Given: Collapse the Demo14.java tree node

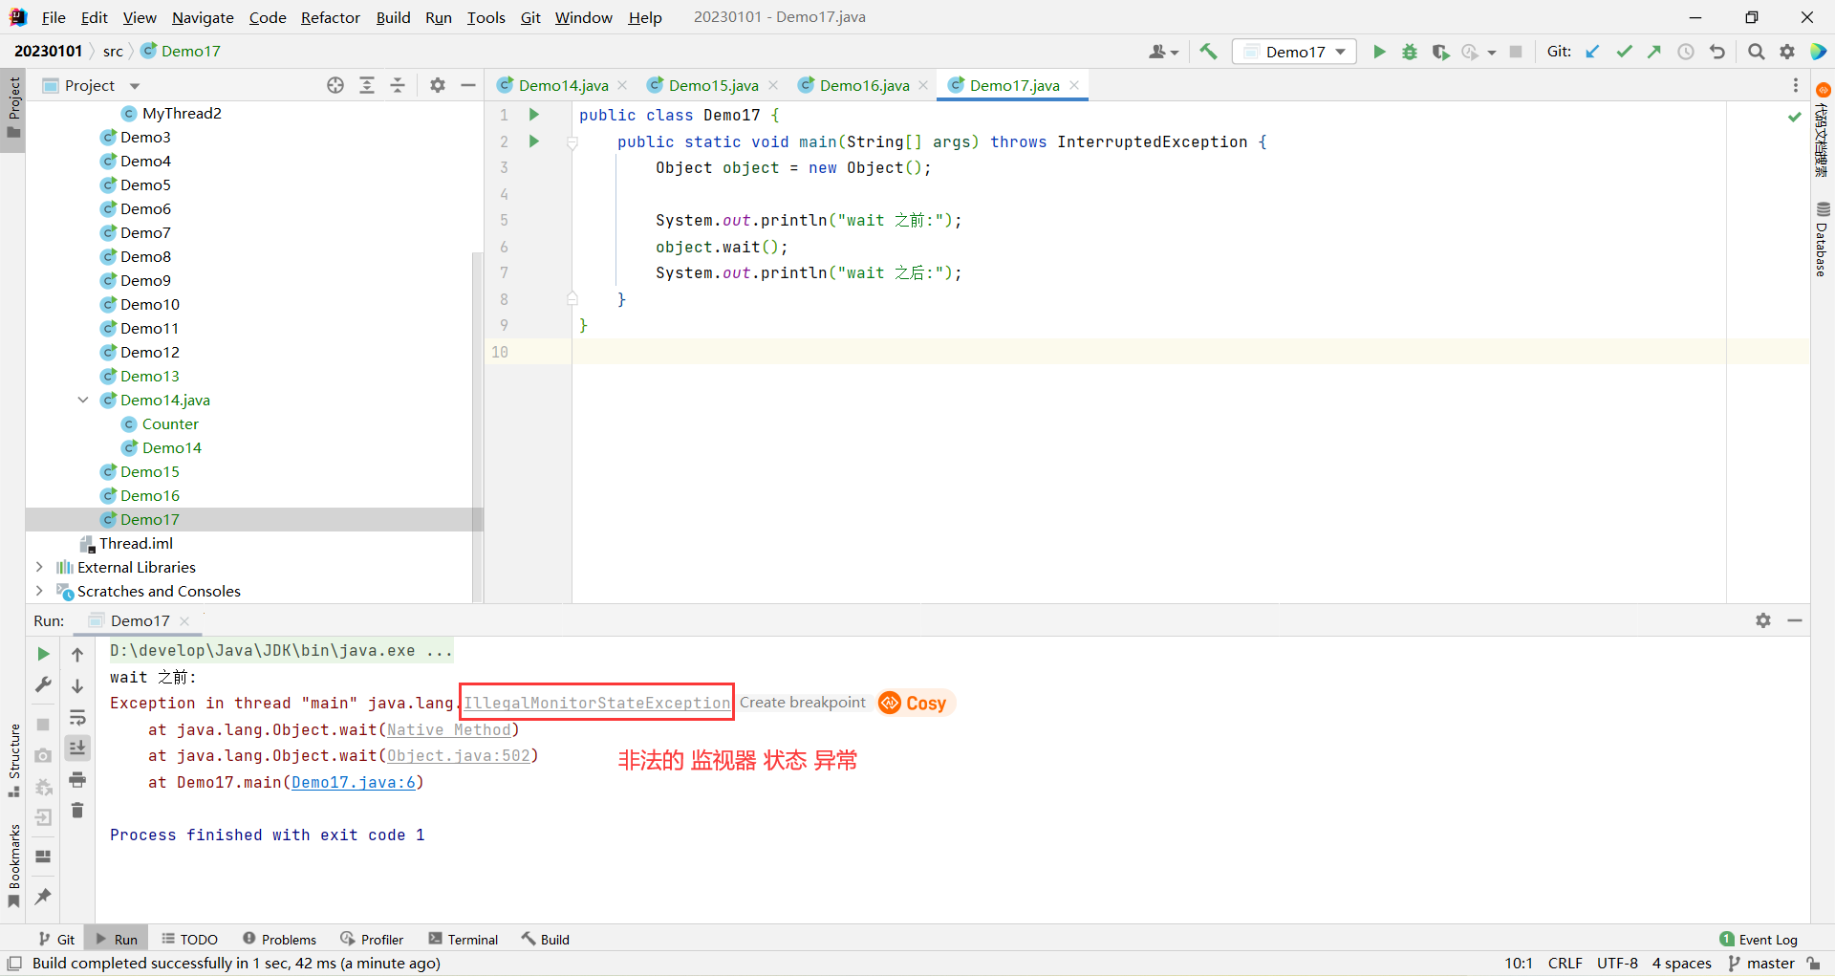Looking at the screenshot, I should click(x=83, y=401).
